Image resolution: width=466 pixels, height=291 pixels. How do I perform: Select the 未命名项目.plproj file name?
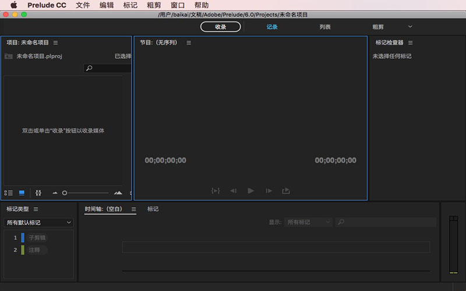(39, 56)
